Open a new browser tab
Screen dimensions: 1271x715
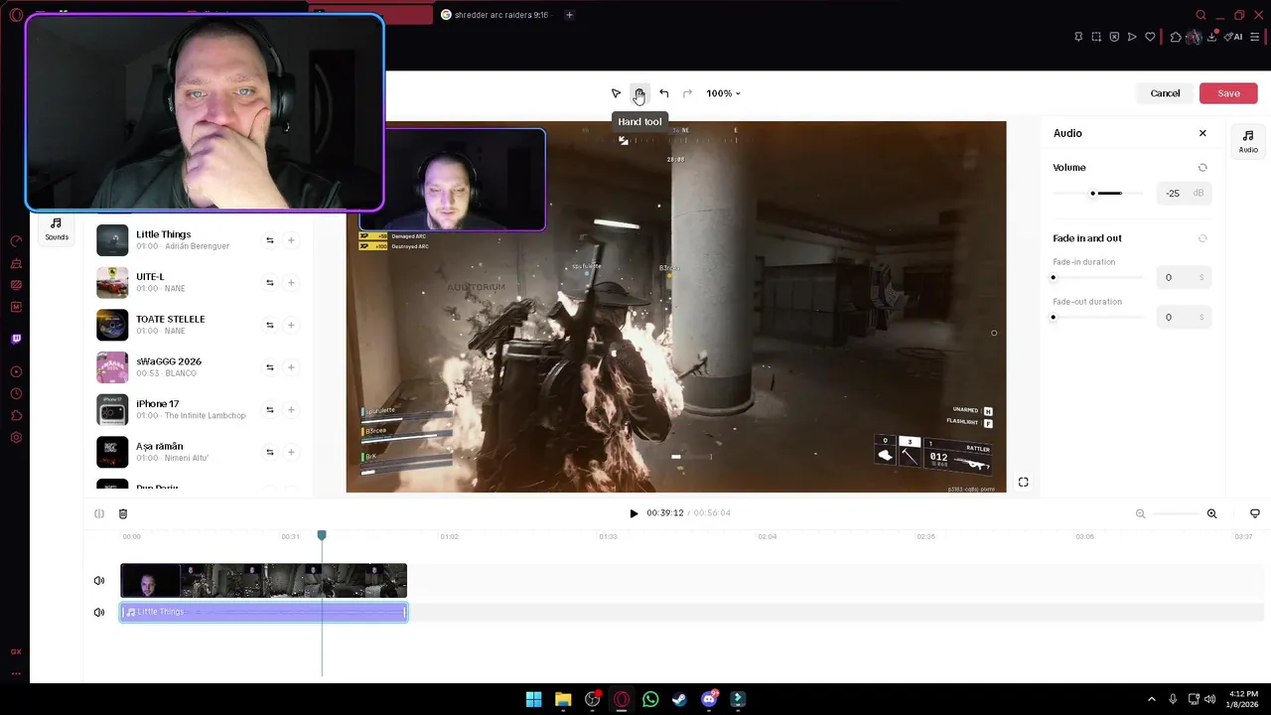click(569, 15)
